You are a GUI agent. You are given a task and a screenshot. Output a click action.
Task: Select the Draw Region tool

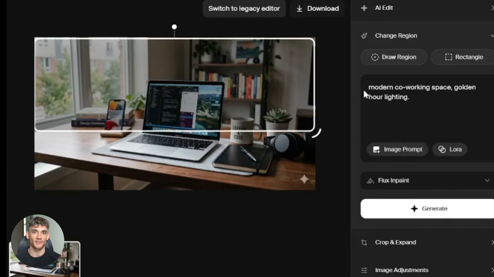coord(394,57)
